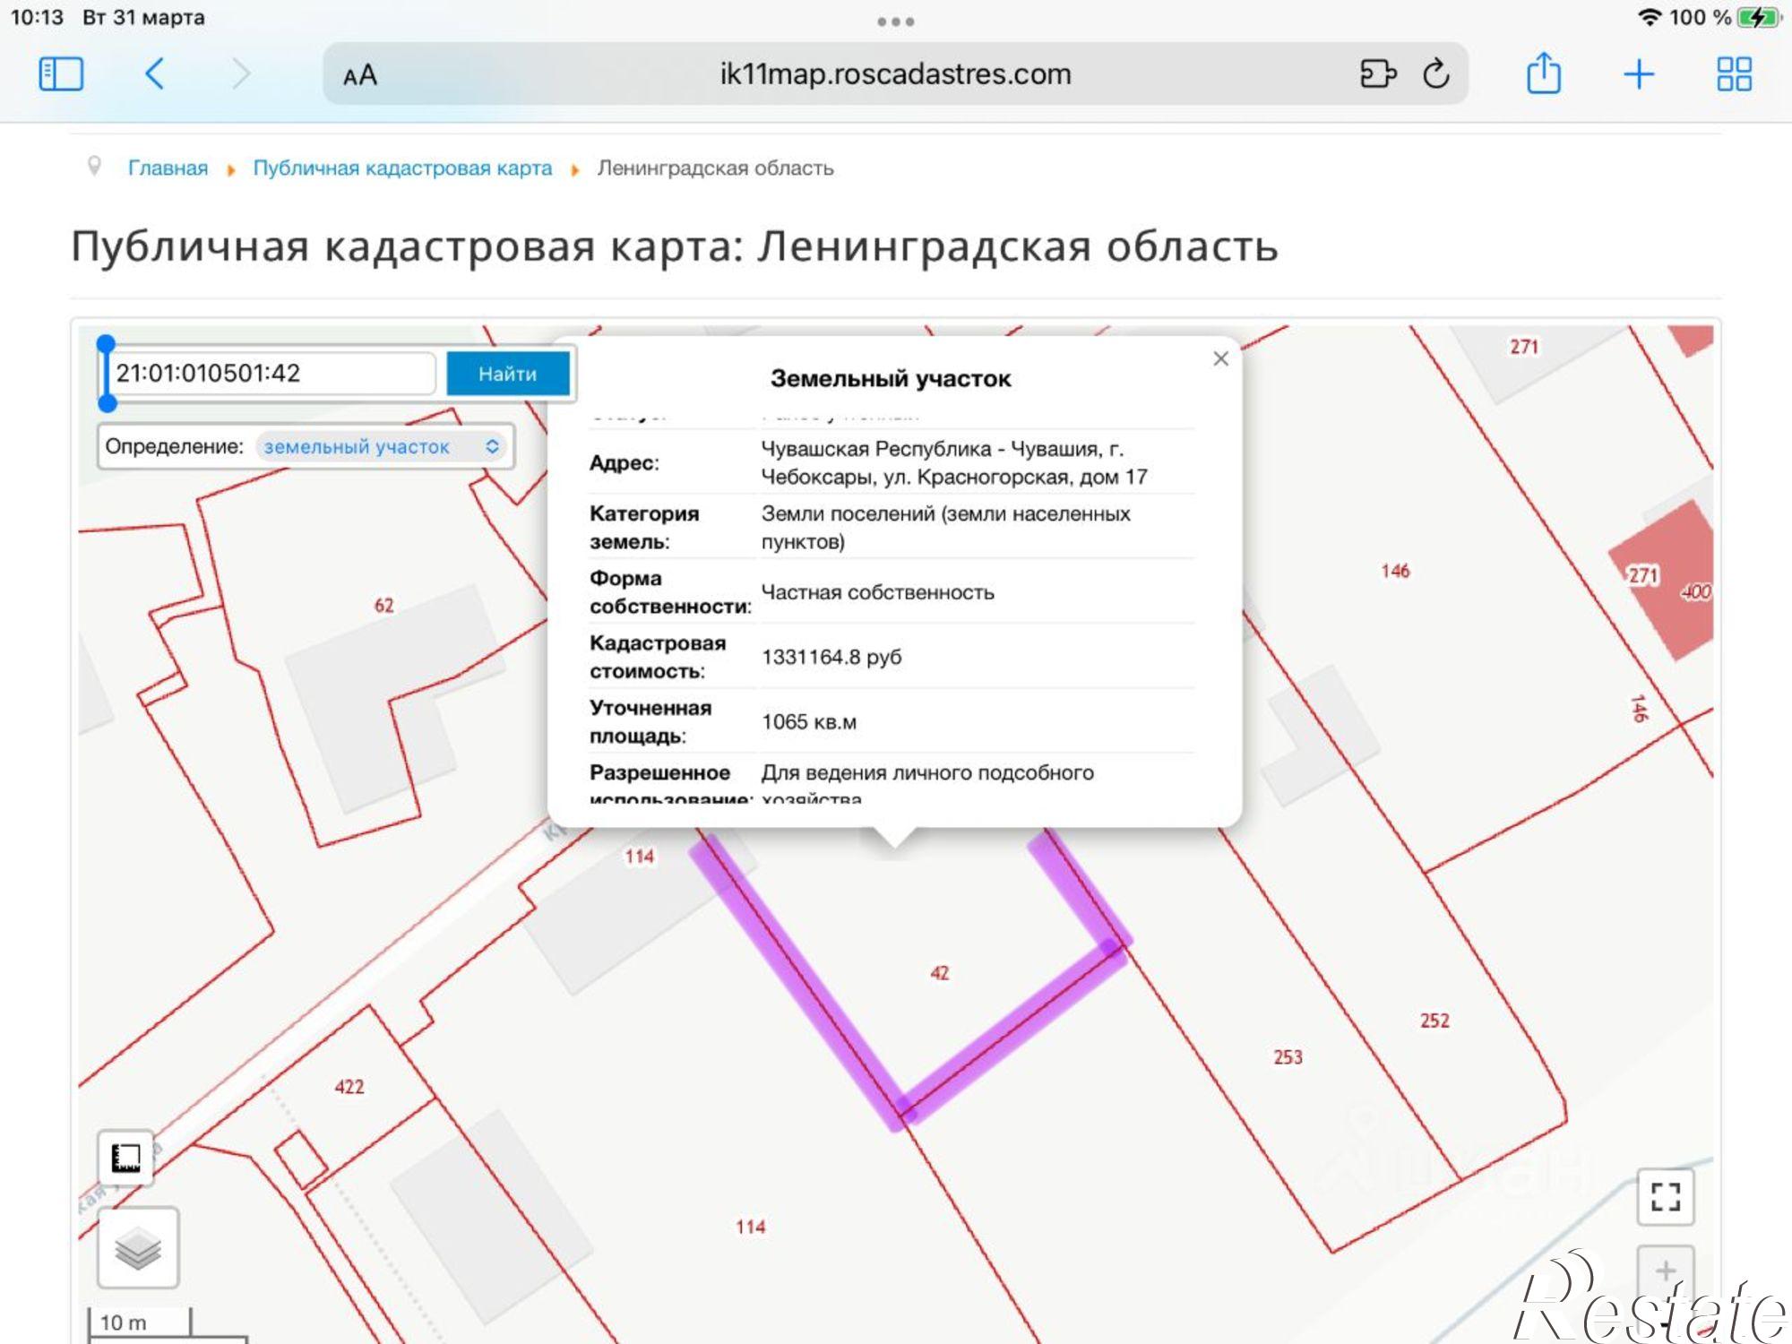Open the Определение type dropdown
Image resolution: width=1792 pixels, height=1344 pixels.
[382, 446]
